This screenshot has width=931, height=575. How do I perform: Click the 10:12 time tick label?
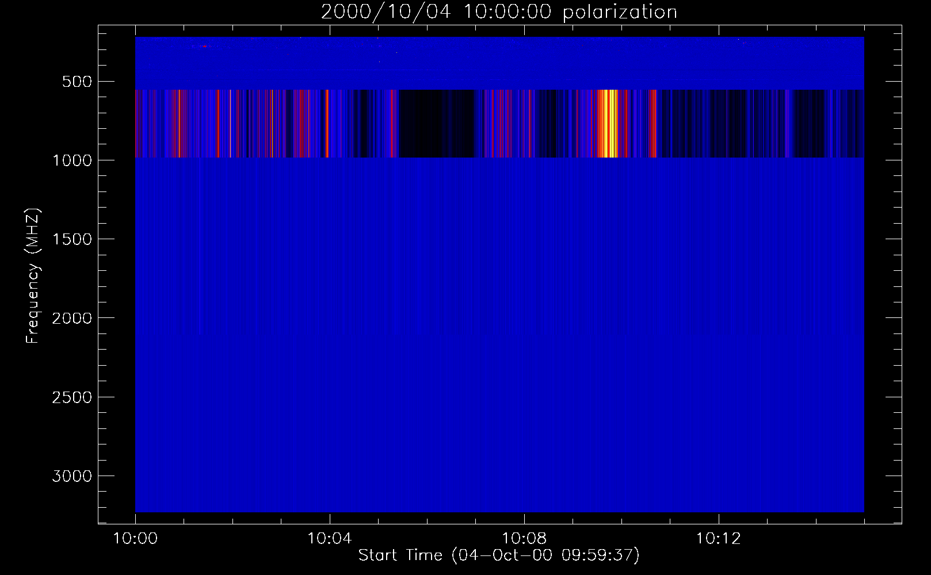click(718, 539)
